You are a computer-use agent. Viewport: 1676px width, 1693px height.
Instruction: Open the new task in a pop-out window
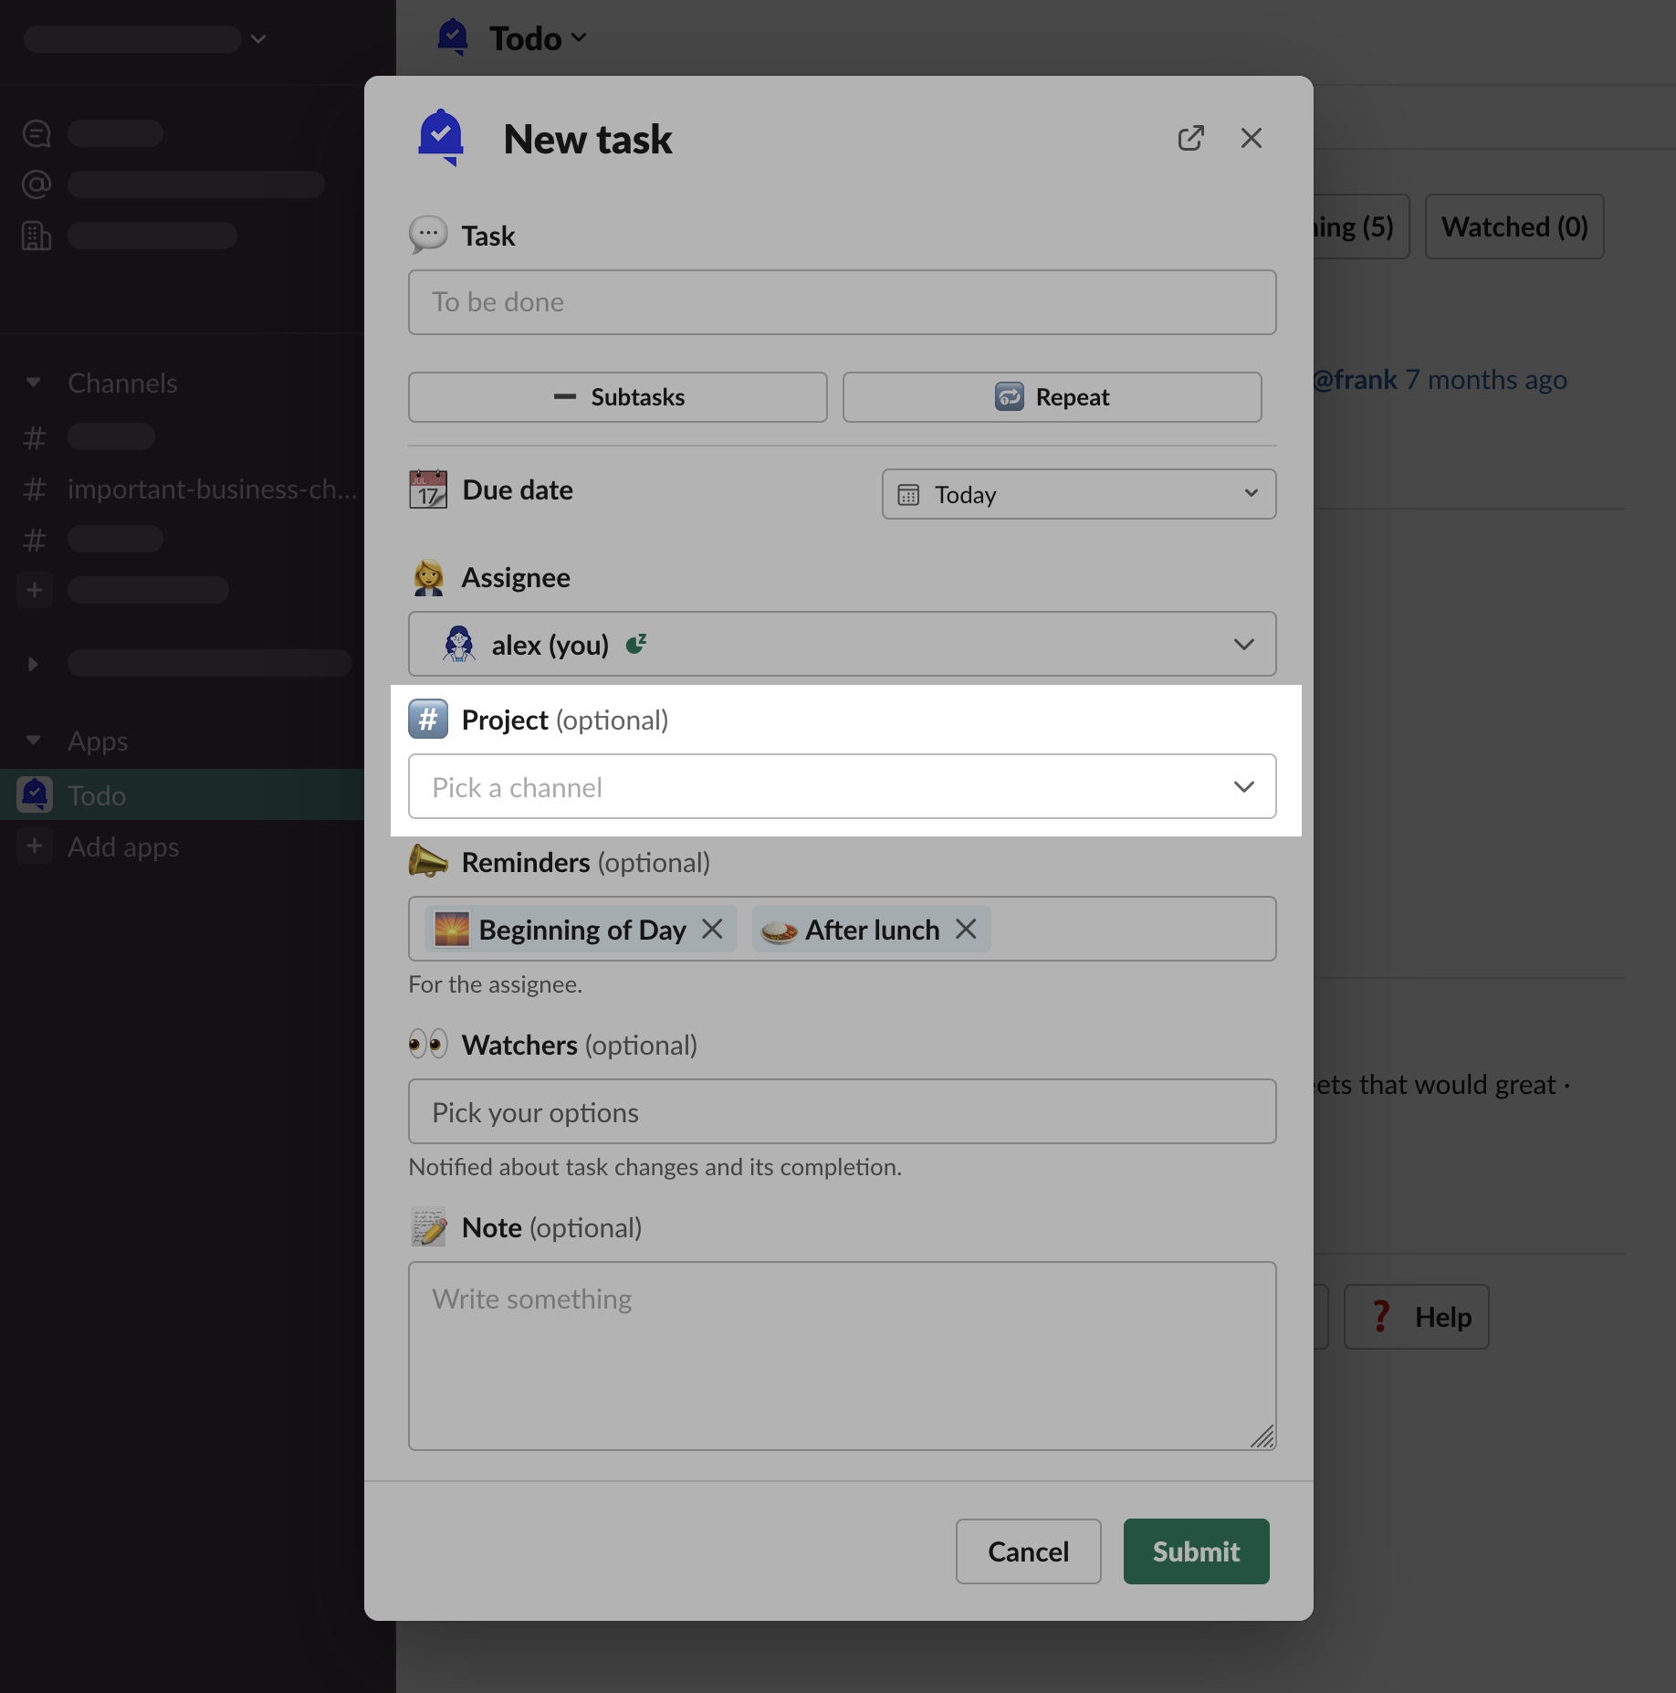pyautogui.click(x=1190, y=138)
